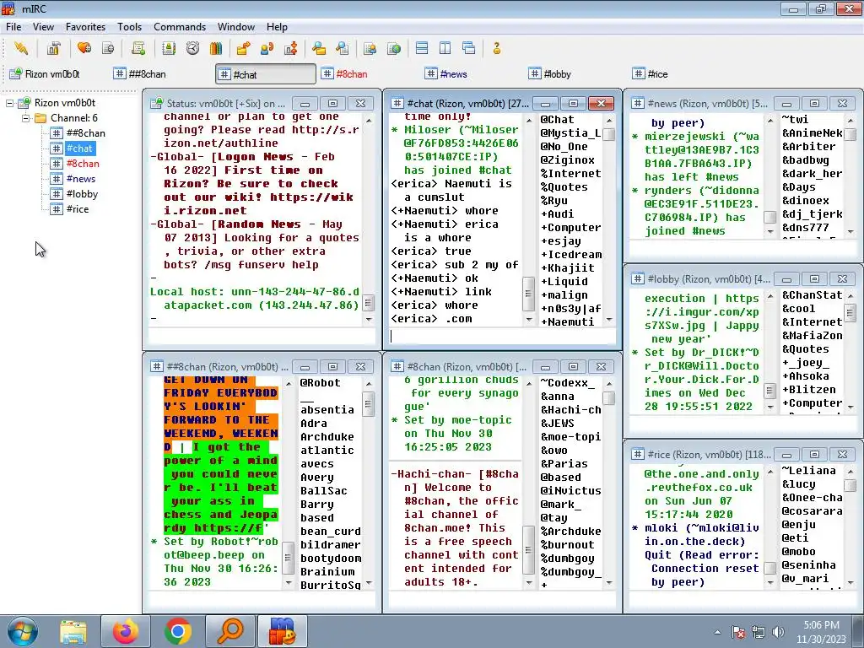Open Firefox from the taskbar
The image size is (864, 648).
point(126,631)
